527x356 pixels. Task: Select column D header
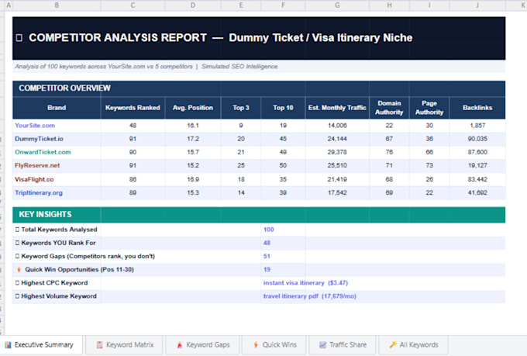(193, 5)
